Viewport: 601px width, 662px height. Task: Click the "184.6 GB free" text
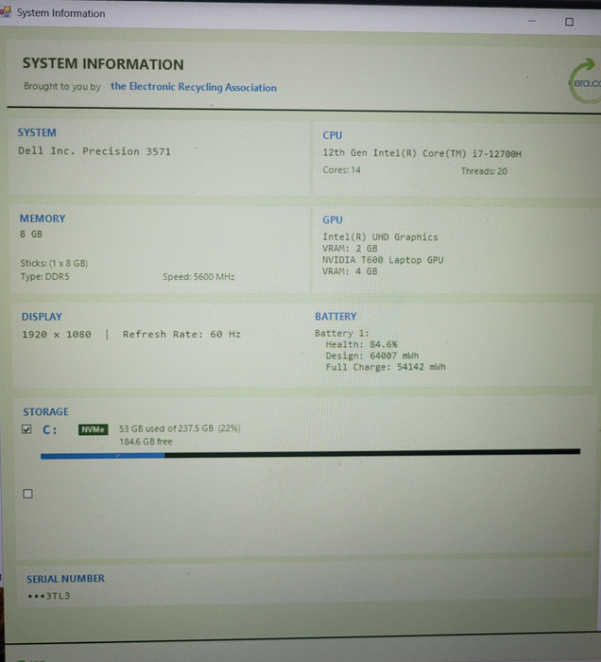(146, 442)
